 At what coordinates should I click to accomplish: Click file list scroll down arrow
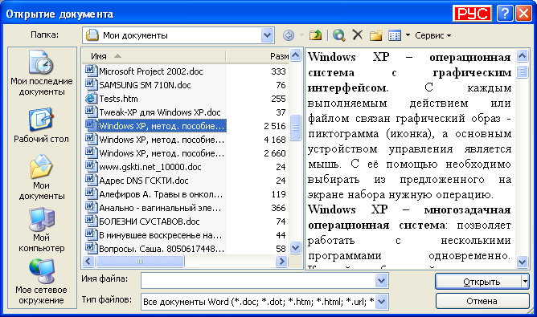coord(295,247)
